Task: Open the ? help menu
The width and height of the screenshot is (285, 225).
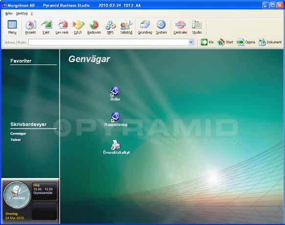Action: point(32,13)
